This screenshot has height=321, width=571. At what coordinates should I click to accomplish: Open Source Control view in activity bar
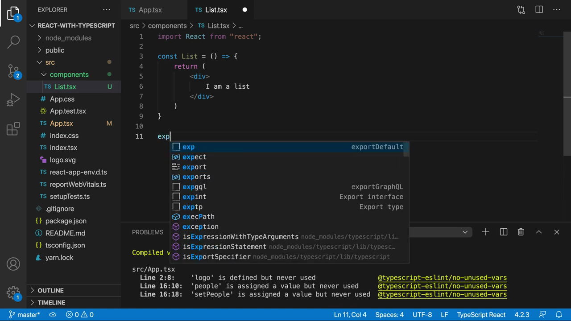point(13,70)
